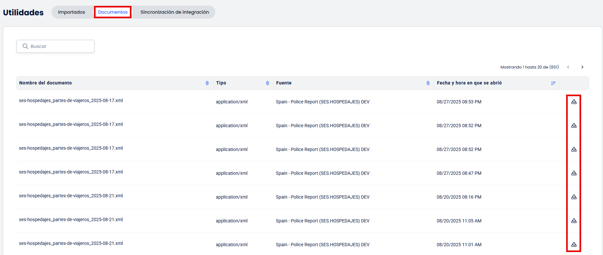Click the magnifying glass search icon
Image resolution: width=603 pixels, height=255 pixels.
click(x=25, y=46)
